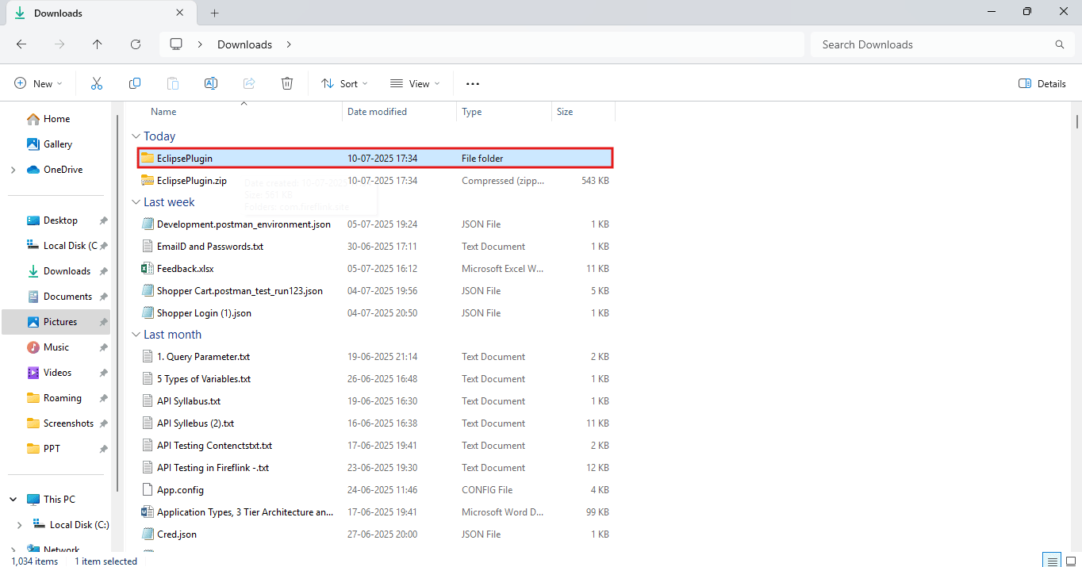Open the See more ellipsis menu
This screenshot has width=1082, height=567.
coord(473,83)
